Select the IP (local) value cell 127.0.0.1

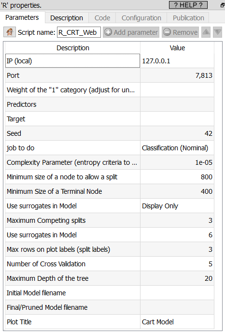point(177,61)
